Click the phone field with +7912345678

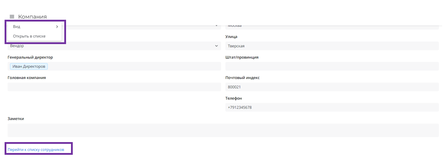tap(332, 107)
